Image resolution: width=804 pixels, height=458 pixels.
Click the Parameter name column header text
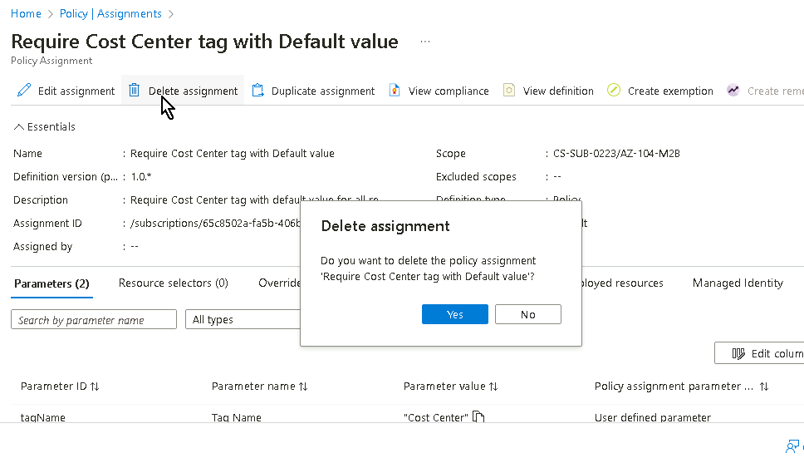pos(253,387)
